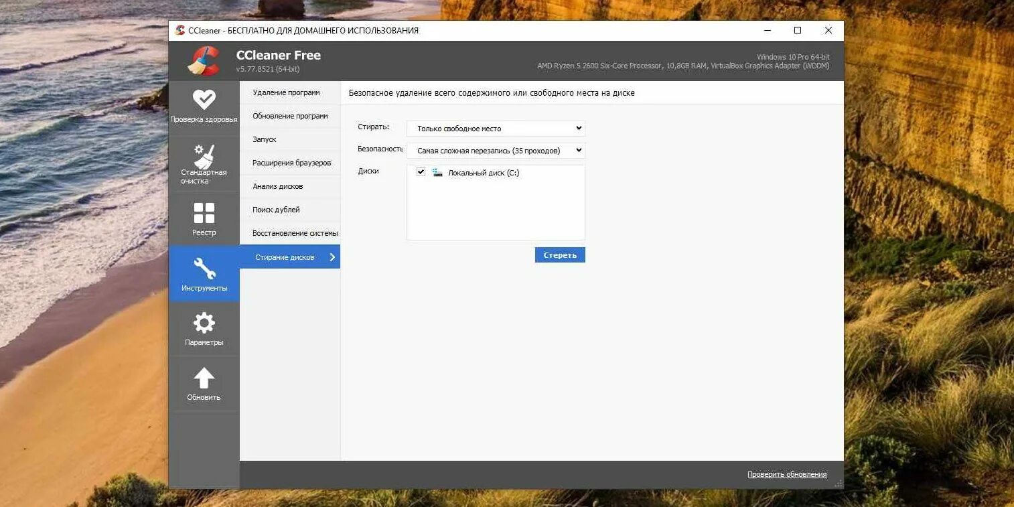Click Windows 10 Pro 64-bit system text

click(x=793, y=57)
